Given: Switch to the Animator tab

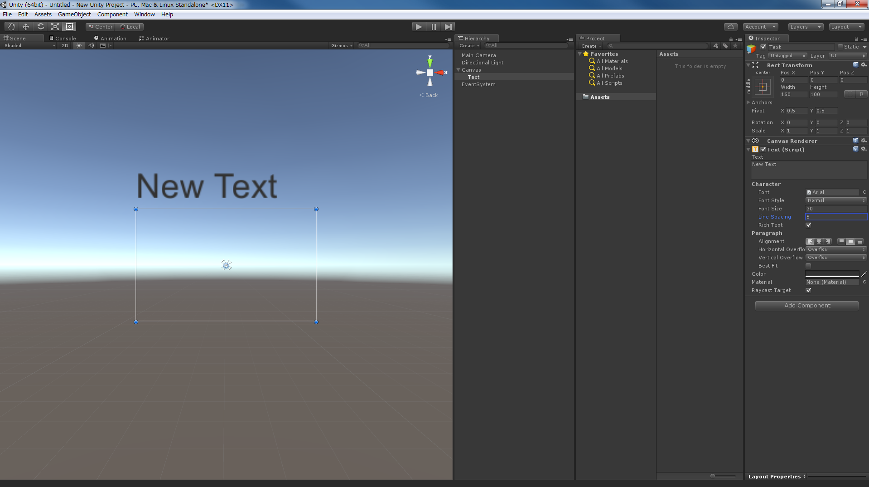Looking at the screenshot, I should click(154, 39).
